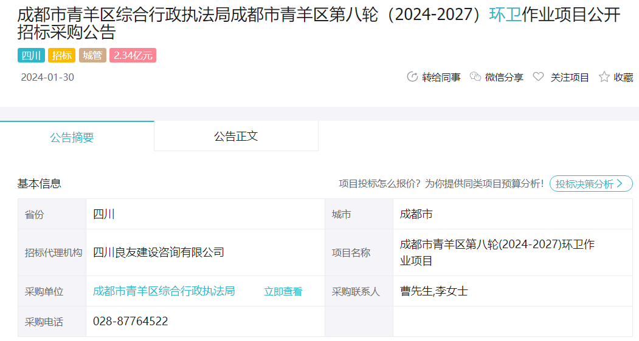Click the 采购电话 label cell
Viewport: 639px width, 341px height.
(x=52, y=322)
